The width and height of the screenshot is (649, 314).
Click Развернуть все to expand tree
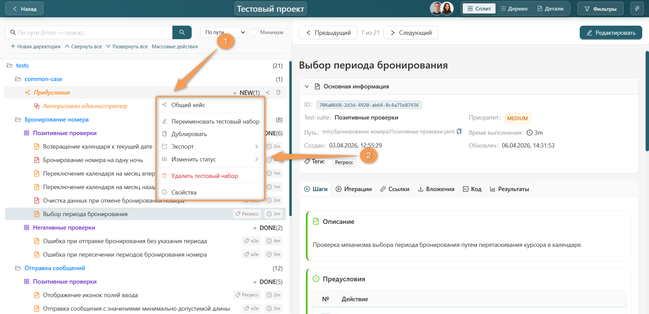coord(127,47)
